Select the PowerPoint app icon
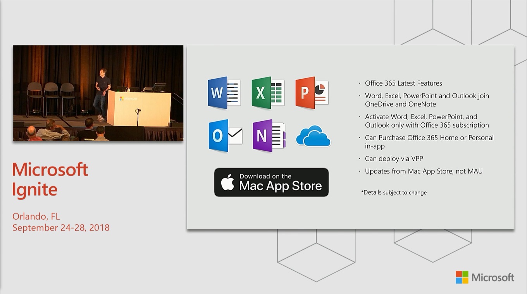Viewport: 527px width, 294px height. (x=312, y=93)
